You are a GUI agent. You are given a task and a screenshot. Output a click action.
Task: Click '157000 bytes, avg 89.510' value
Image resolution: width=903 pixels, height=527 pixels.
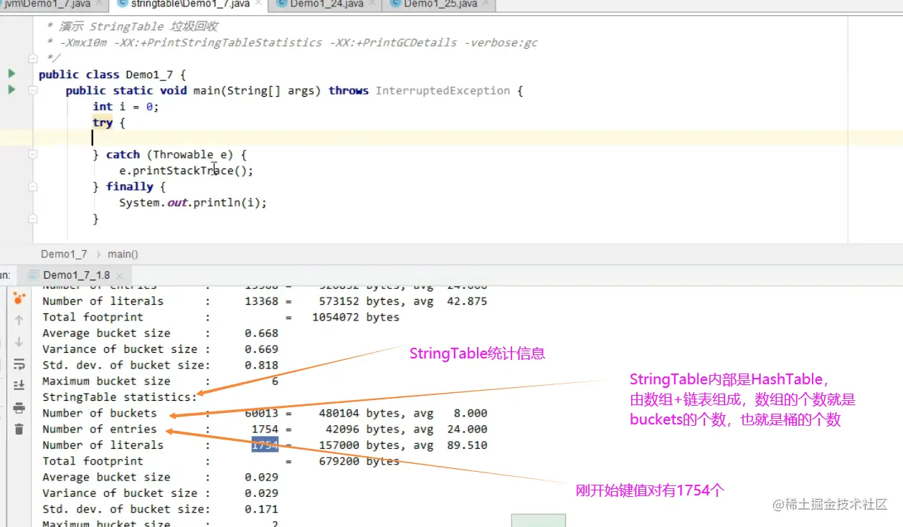(403, 445)
